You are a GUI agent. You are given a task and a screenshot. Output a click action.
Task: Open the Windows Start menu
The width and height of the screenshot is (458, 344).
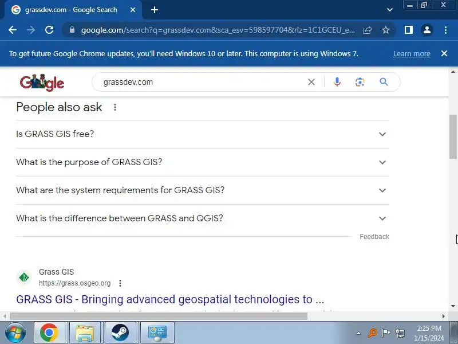coord(15,333)
